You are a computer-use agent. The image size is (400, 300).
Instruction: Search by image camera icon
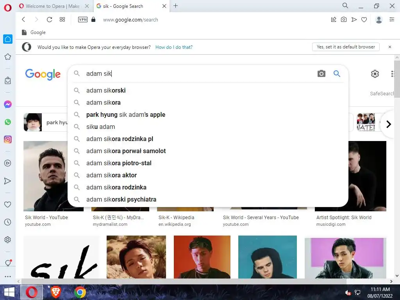[321, 74]
